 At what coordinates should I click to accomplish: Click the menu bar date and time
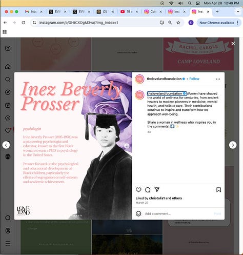click(221, 3)
